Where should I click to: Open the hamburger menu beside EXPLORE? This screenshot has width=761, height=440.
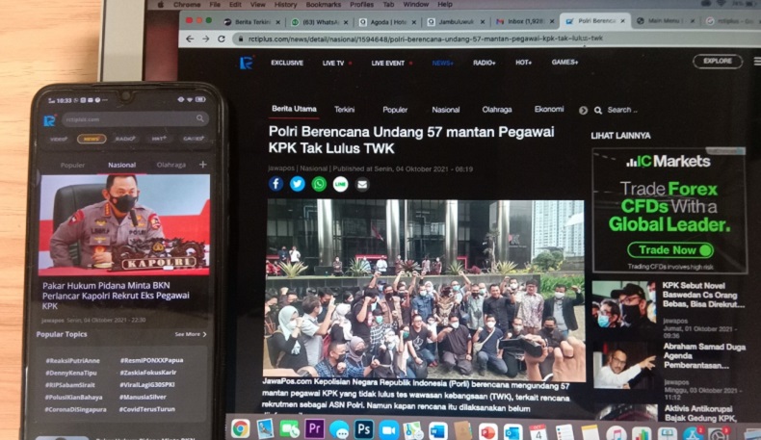tap(756, 62)
